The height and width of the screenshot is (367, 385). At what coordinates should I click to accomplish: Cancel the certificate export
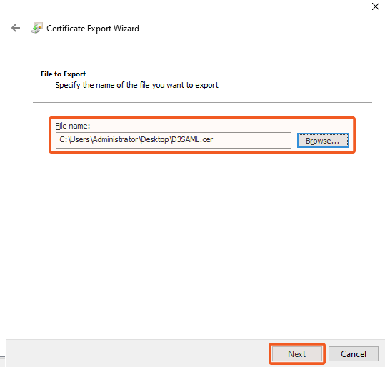tap(354, 353)
